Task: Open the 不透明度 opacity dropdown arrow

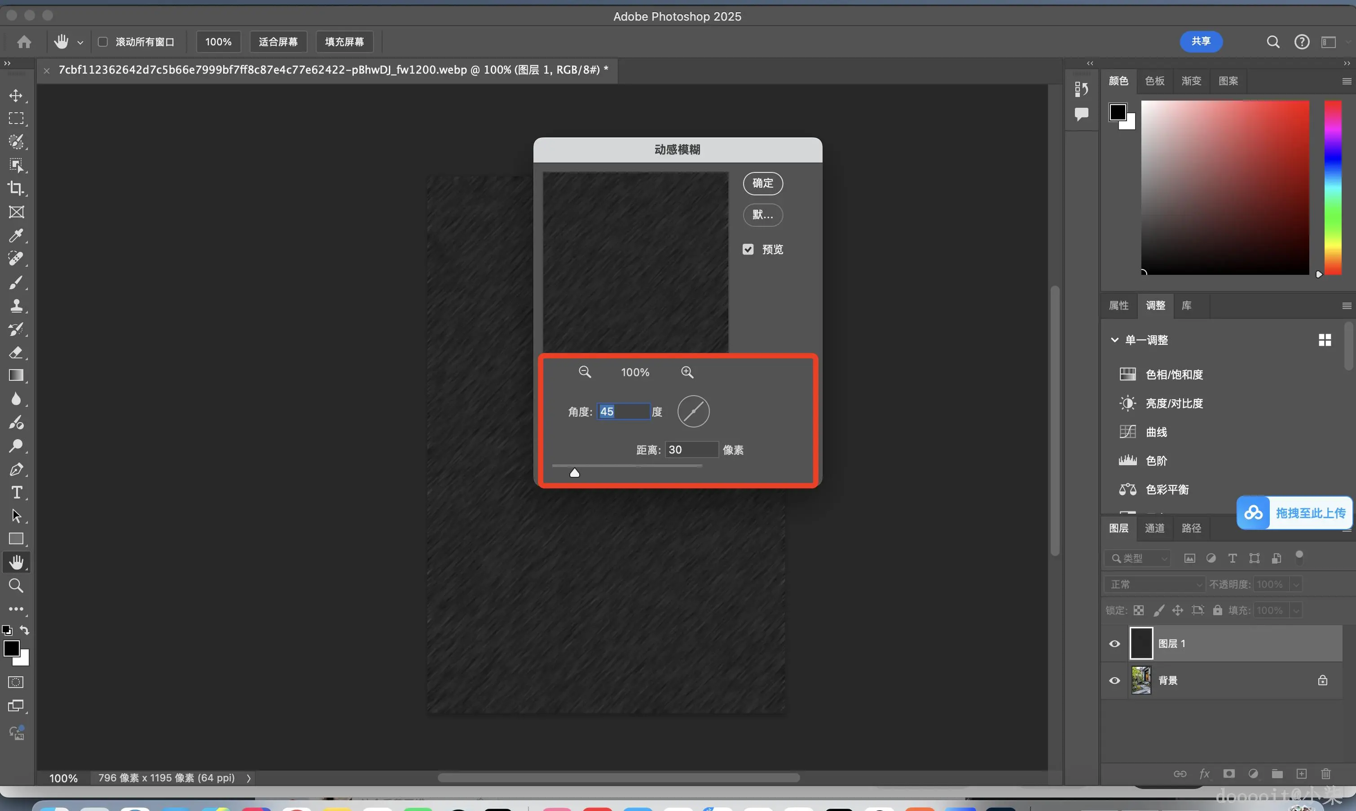Action: [1295, 584]
